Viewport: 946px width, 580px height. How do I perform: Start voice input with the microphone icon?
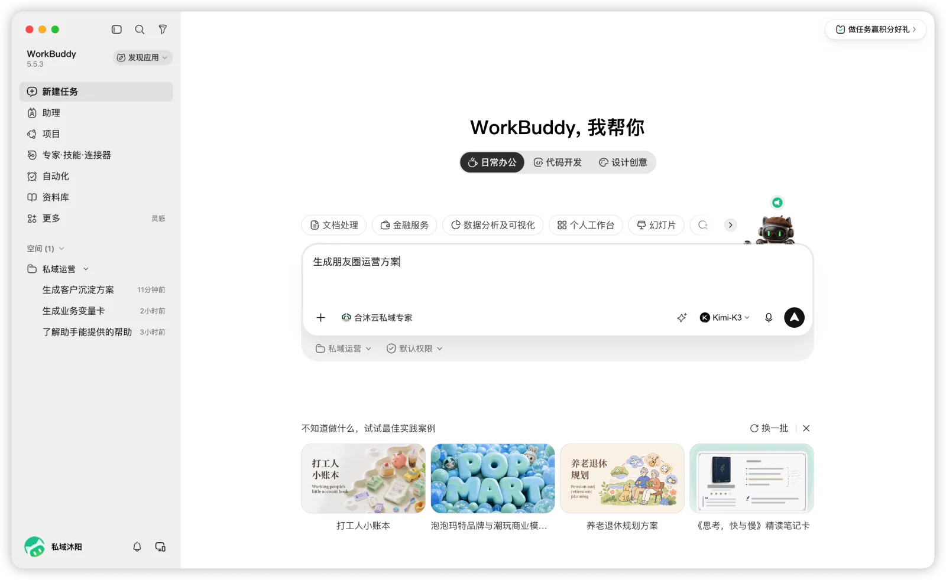point(769,318)
